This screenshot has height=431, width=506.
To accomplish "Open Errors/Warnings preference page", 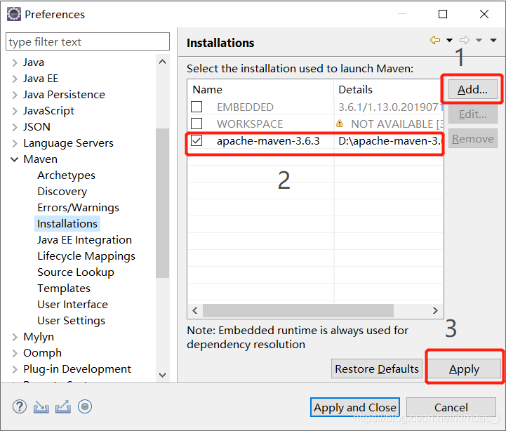I will (x=78, y=208).
